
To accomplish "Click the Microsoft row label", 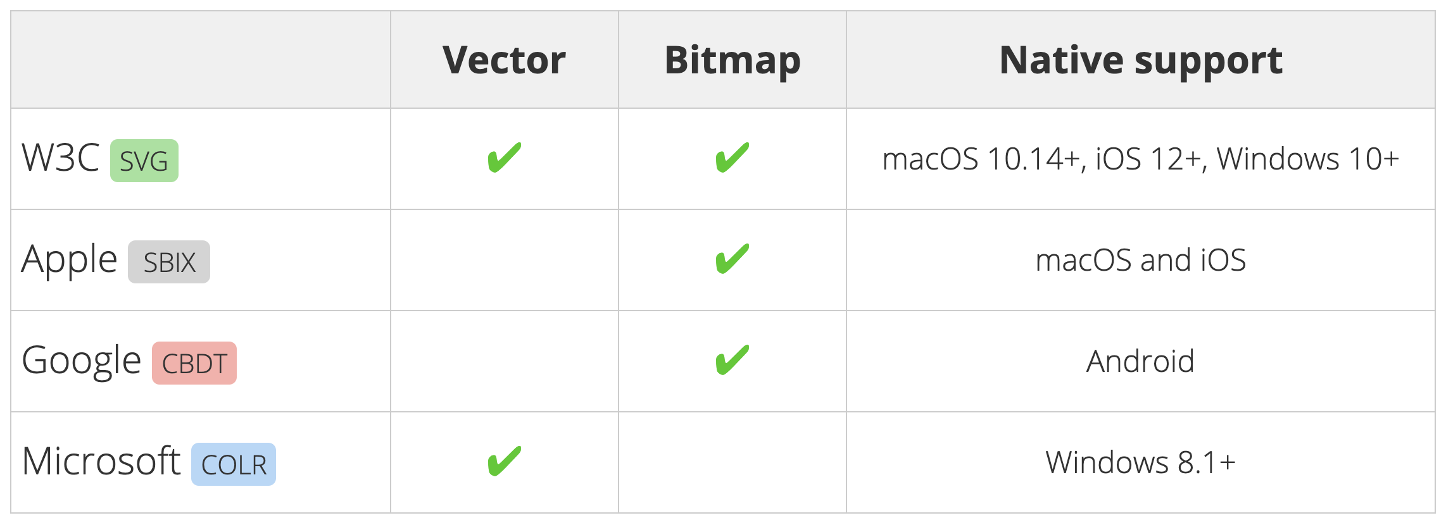I will pos(101,462).
